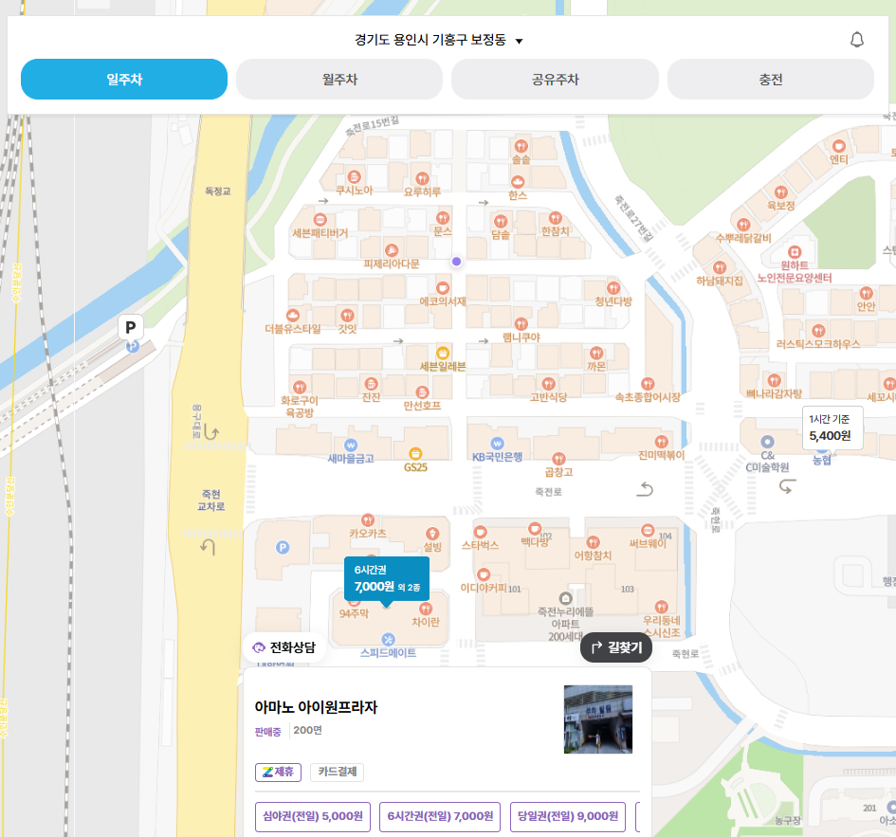This screenshot has height=837, width=896.
Task: Click the C&C미술학원 academy icon
Action: (767, 442)
